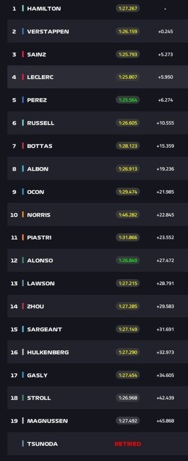This screenshot has height=461, width=188.
Task: Open Leclerc's driver name entry
Action: [x=40, y=77]
